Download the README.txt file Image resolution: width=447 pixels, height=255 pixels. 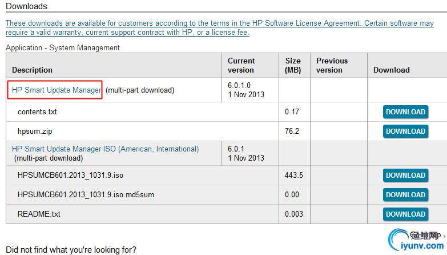click(405, 214)
